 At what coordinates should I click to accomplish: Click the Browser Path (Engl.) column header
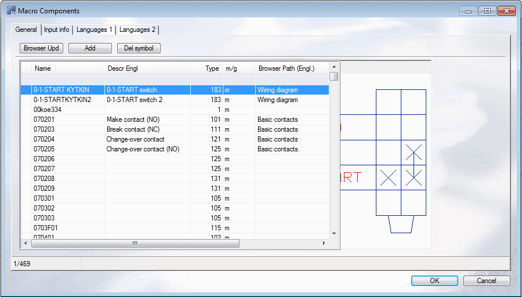click(286, 68)
